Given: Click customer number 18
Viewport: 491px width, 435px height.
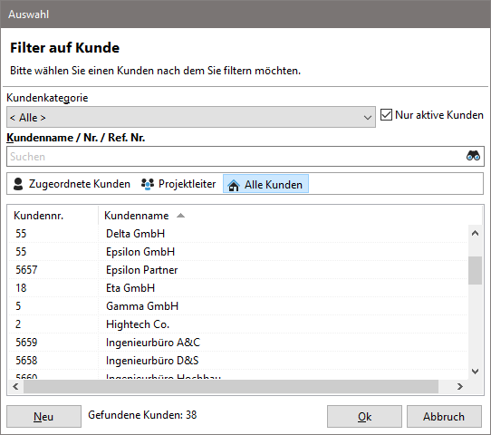Looking at the screenshot, I should pyautogui.click(x=21, y=288).
